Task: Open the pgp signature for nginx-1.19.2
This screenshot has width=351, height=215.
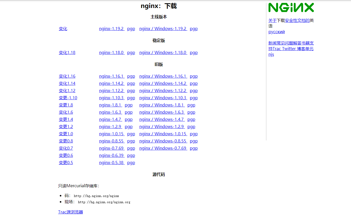Action: (x=131, y=29)
